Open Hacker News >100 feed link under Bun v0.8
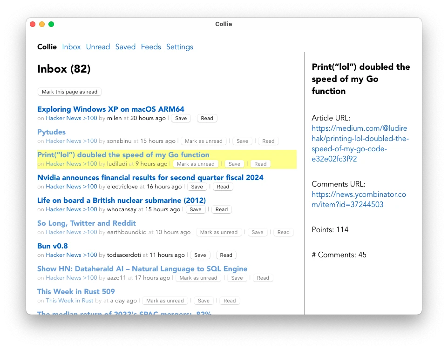The image size is (448, 349). tap(71, 255)
